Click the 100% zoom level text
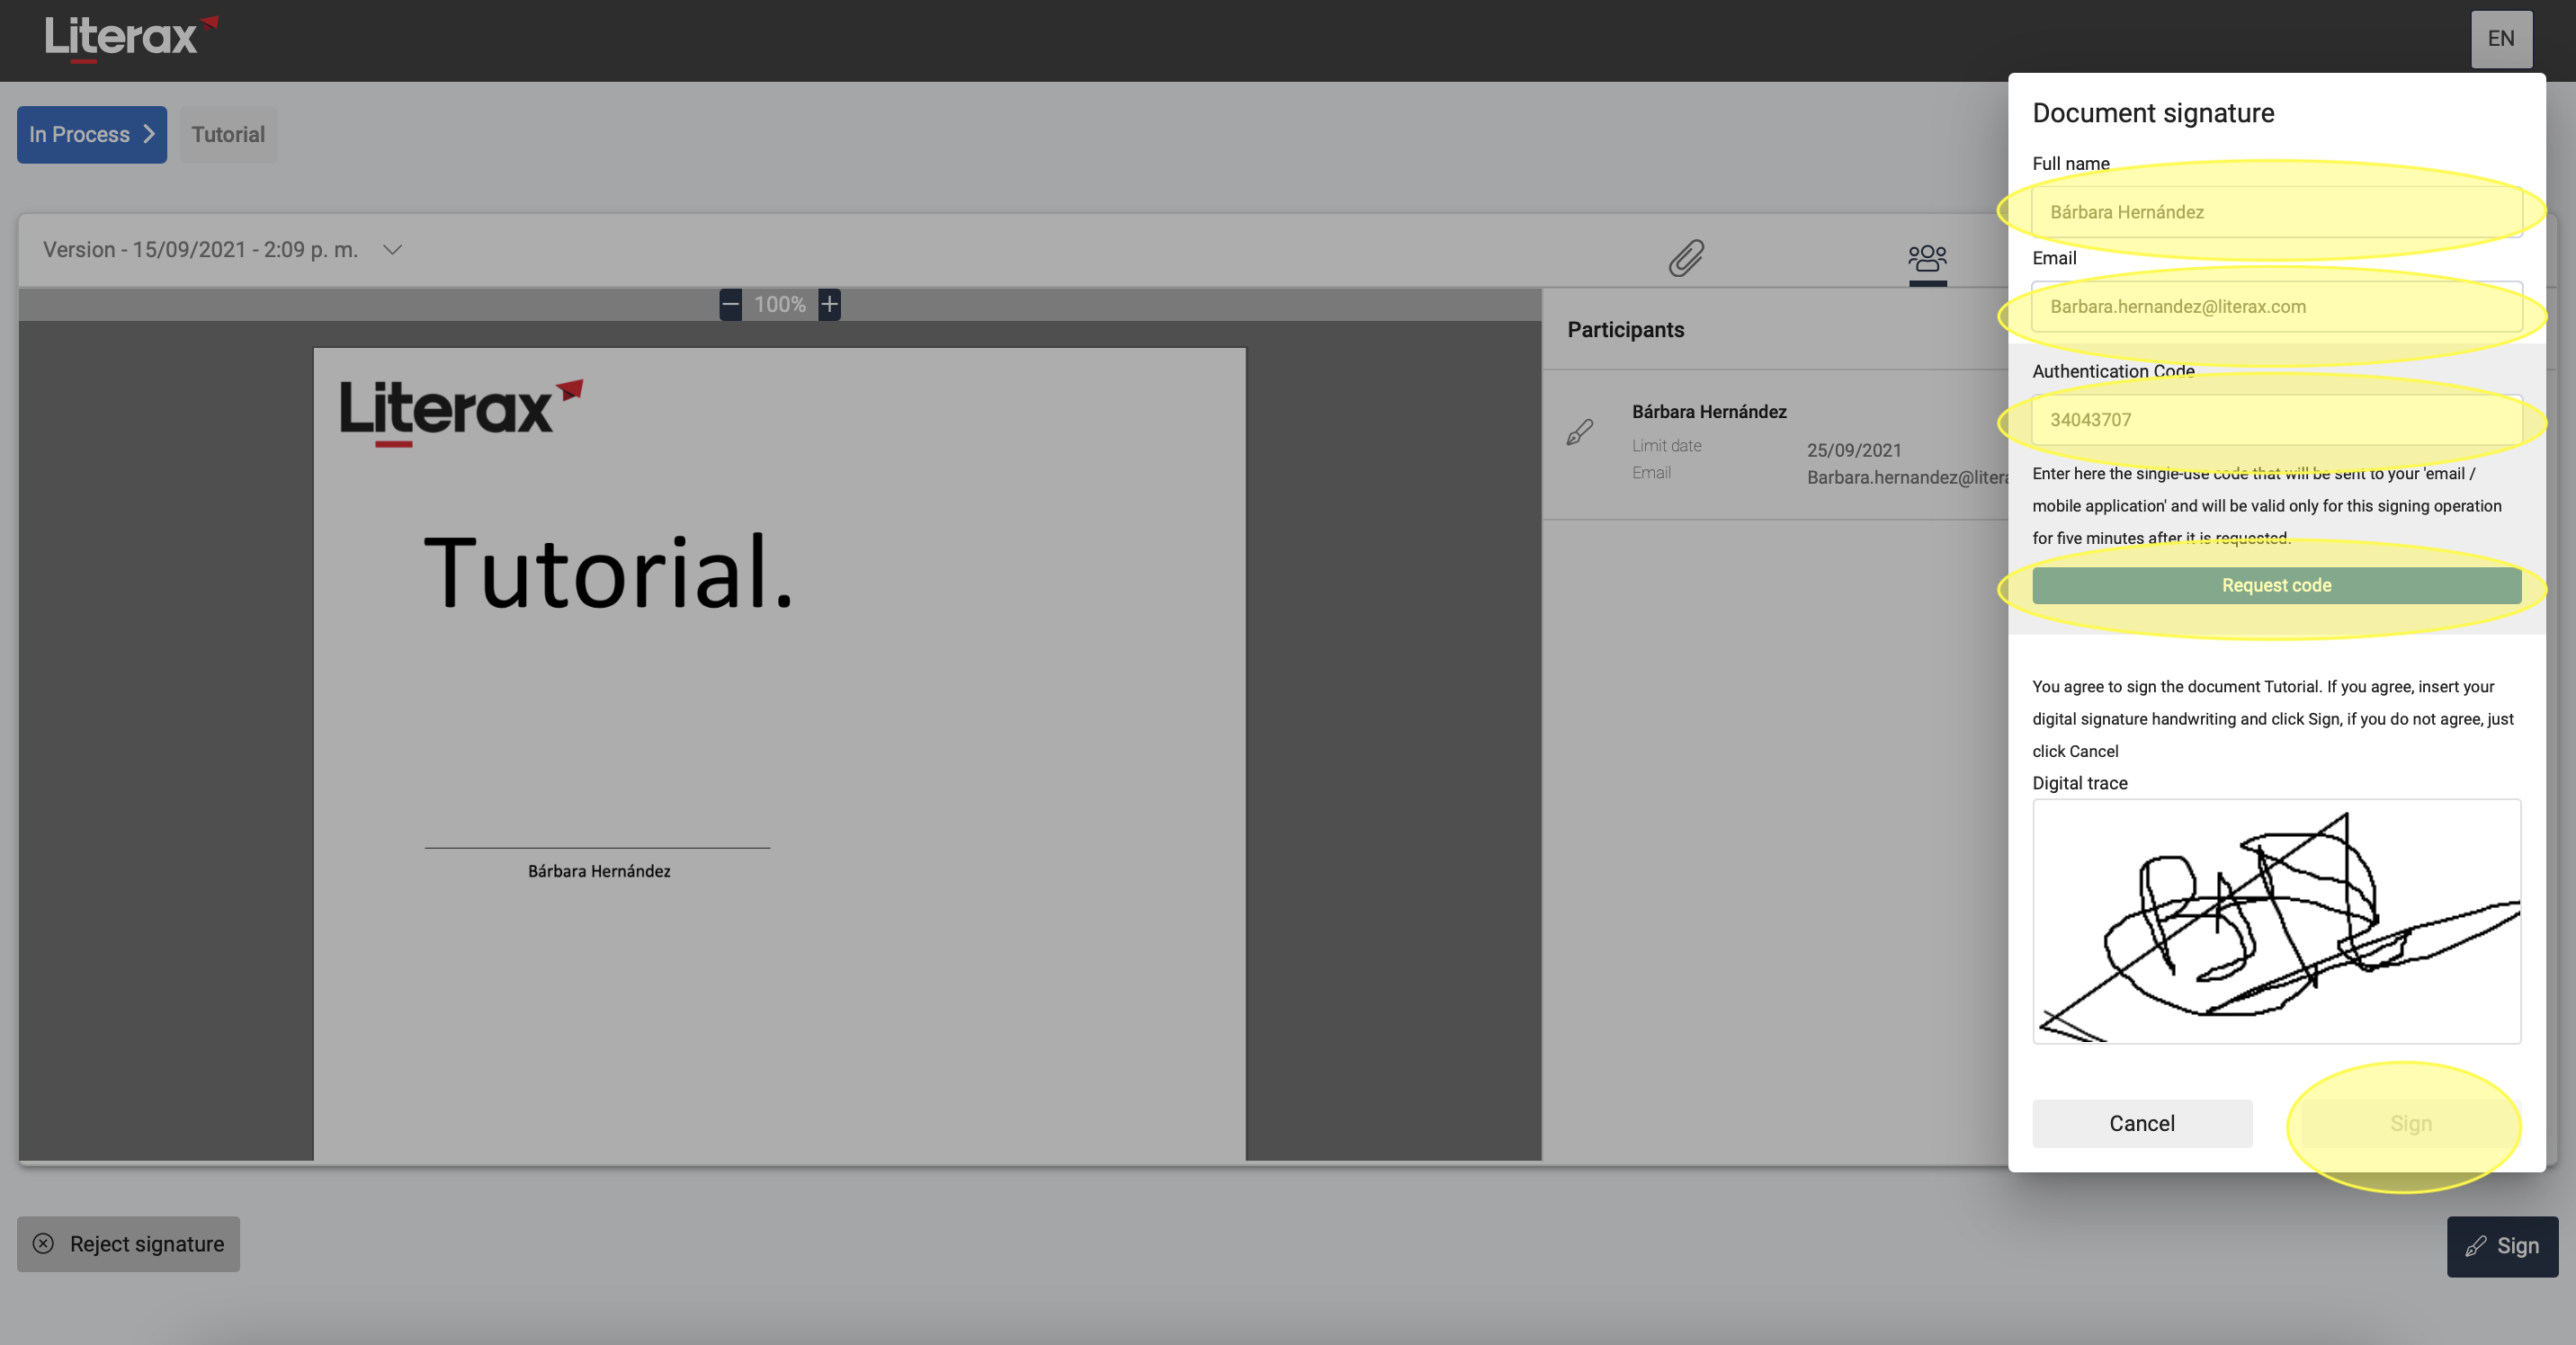This screenshot has width=2576, height=1345. (x=780, y=305)
